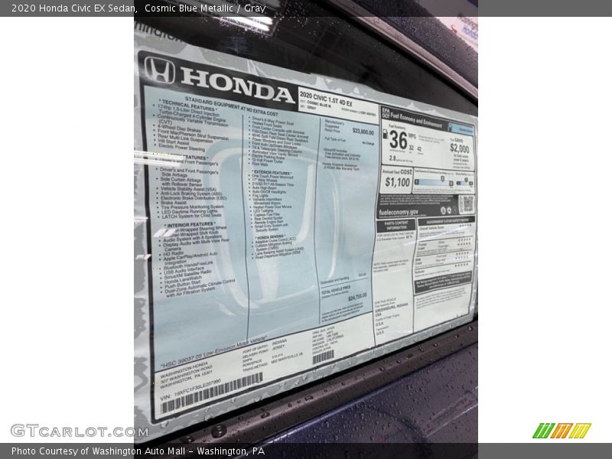Click the '$1,100' annual fuel cost
The height and width of the screenshot is (459, 612).
point(397,182)
